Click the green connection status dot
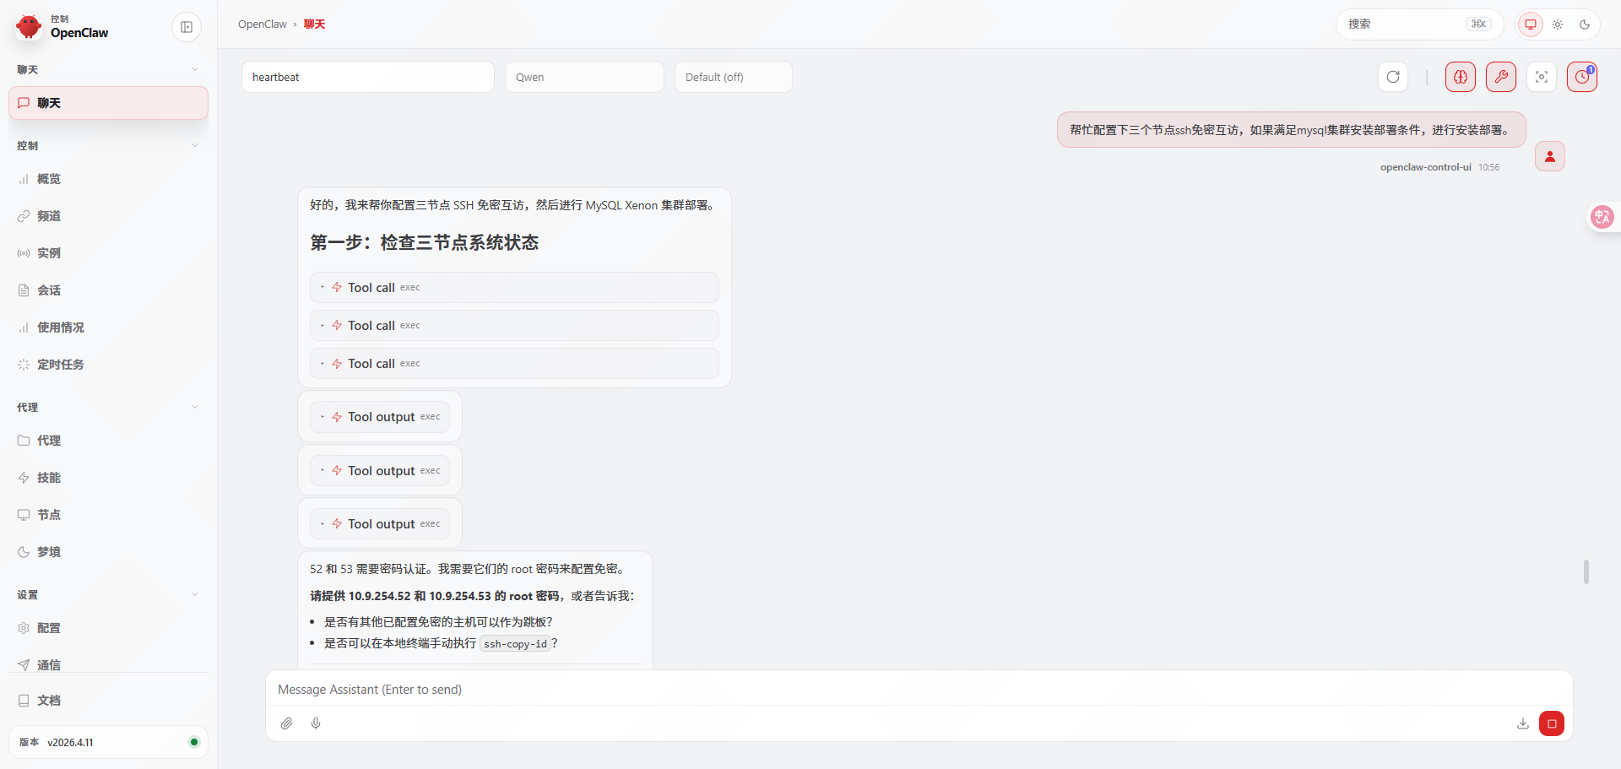The height and width of the screenshot is (769, 1621). click(194, 742)
